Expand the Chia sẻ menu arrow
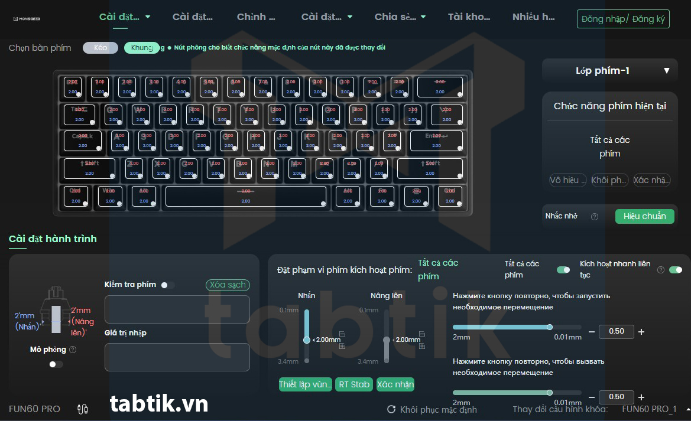This screenshot has height=421, width=691. (x=423, y=17)
